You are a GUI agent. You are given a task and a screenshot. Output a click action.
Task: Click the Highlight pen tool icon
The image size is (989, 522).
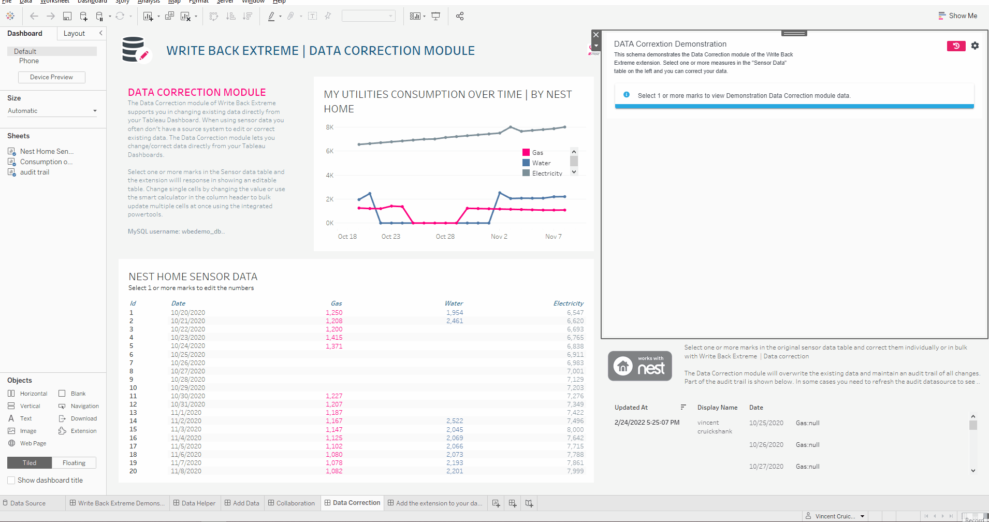(271, 17)
